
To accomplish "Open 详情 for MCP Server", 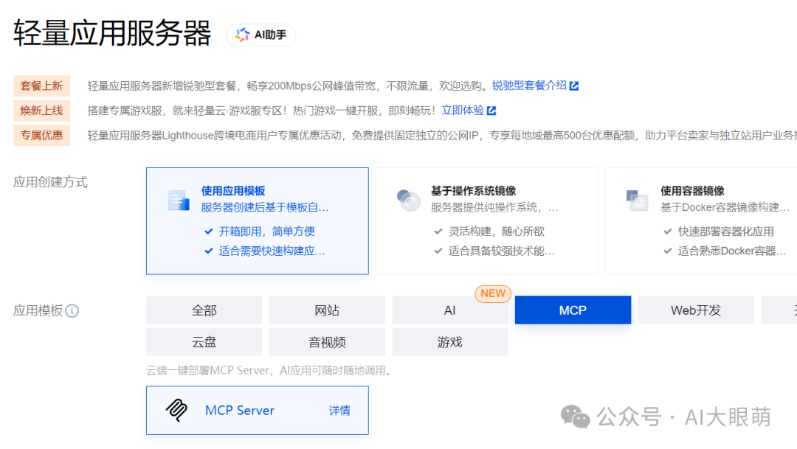I will click(339, 411).
